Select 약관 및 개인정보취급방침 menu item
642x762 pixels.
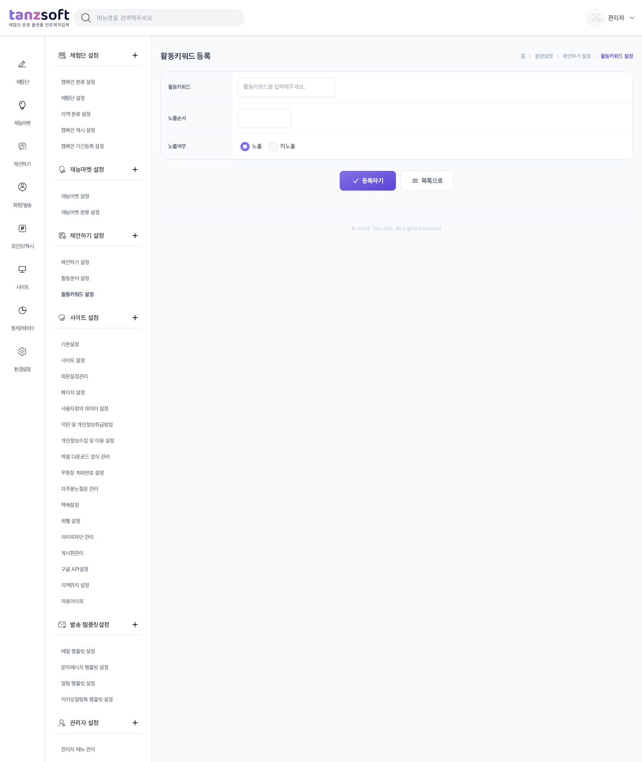pos(87,425)
